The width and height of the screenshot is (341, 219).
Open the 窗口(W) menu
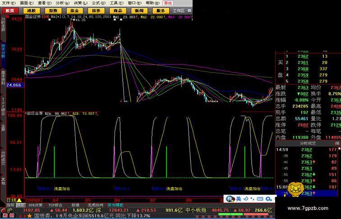tap(134, 3)
